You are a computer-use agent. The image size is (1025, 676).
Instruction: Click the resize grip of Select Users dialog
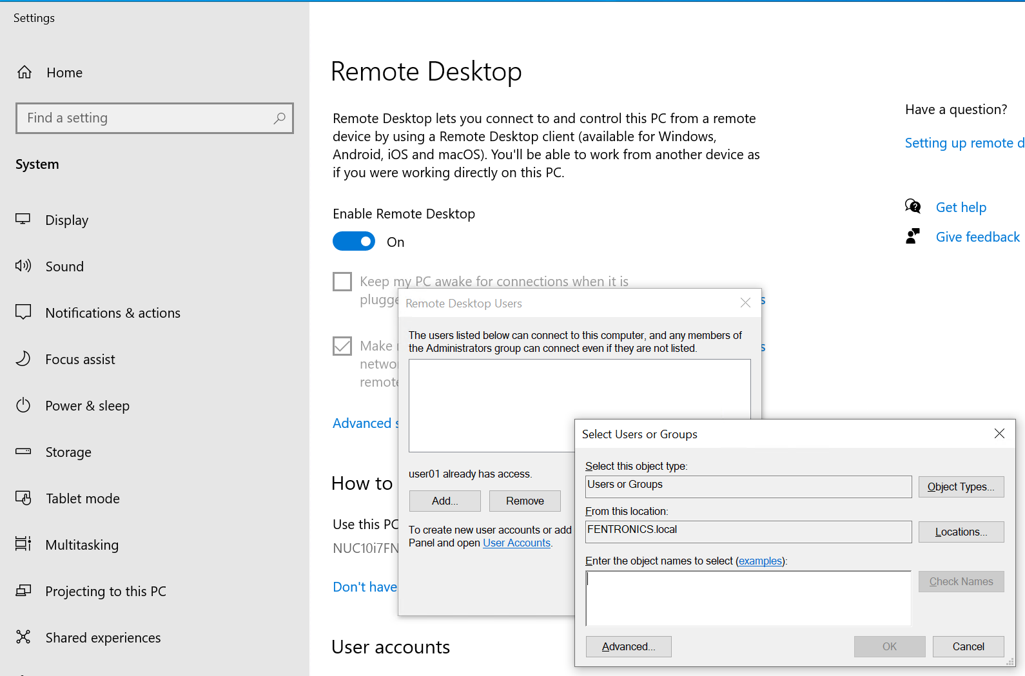pyautogui.click(x=1010, y=662)
